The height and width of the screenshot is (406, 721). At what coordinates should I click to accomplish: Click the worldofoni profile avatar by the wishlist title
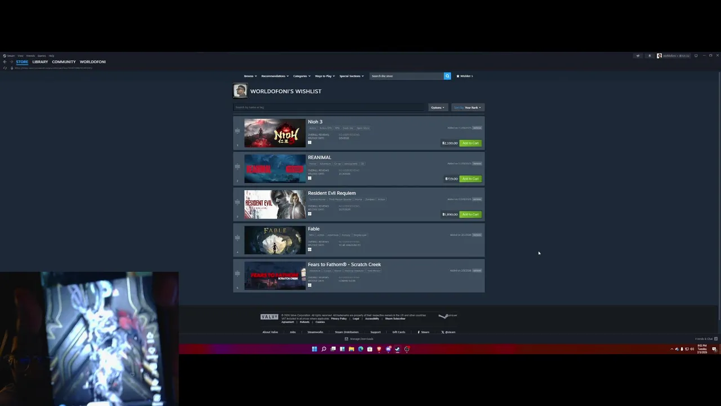click(x=240, y=91)
